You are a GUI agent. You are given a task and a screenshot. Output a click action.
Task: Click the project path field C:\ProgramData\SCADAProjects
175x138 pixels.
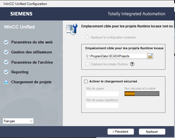coord(116,56)
